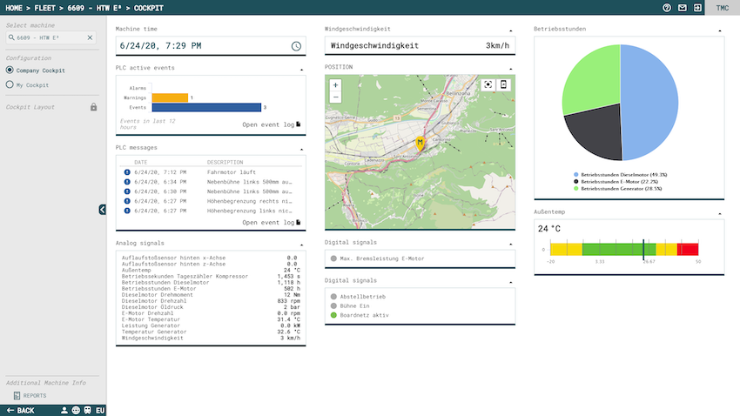Clear the selected machine with X
Viewport: 740px width, 416px height.
90,37
